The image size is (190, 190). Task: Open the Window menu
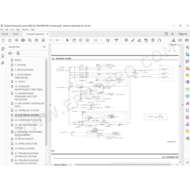click(25, 30)
